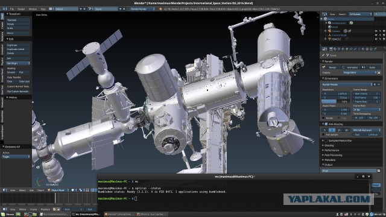Open the Blender Render engine dropdown
The image size is (386, 217).
pos(143,9)
